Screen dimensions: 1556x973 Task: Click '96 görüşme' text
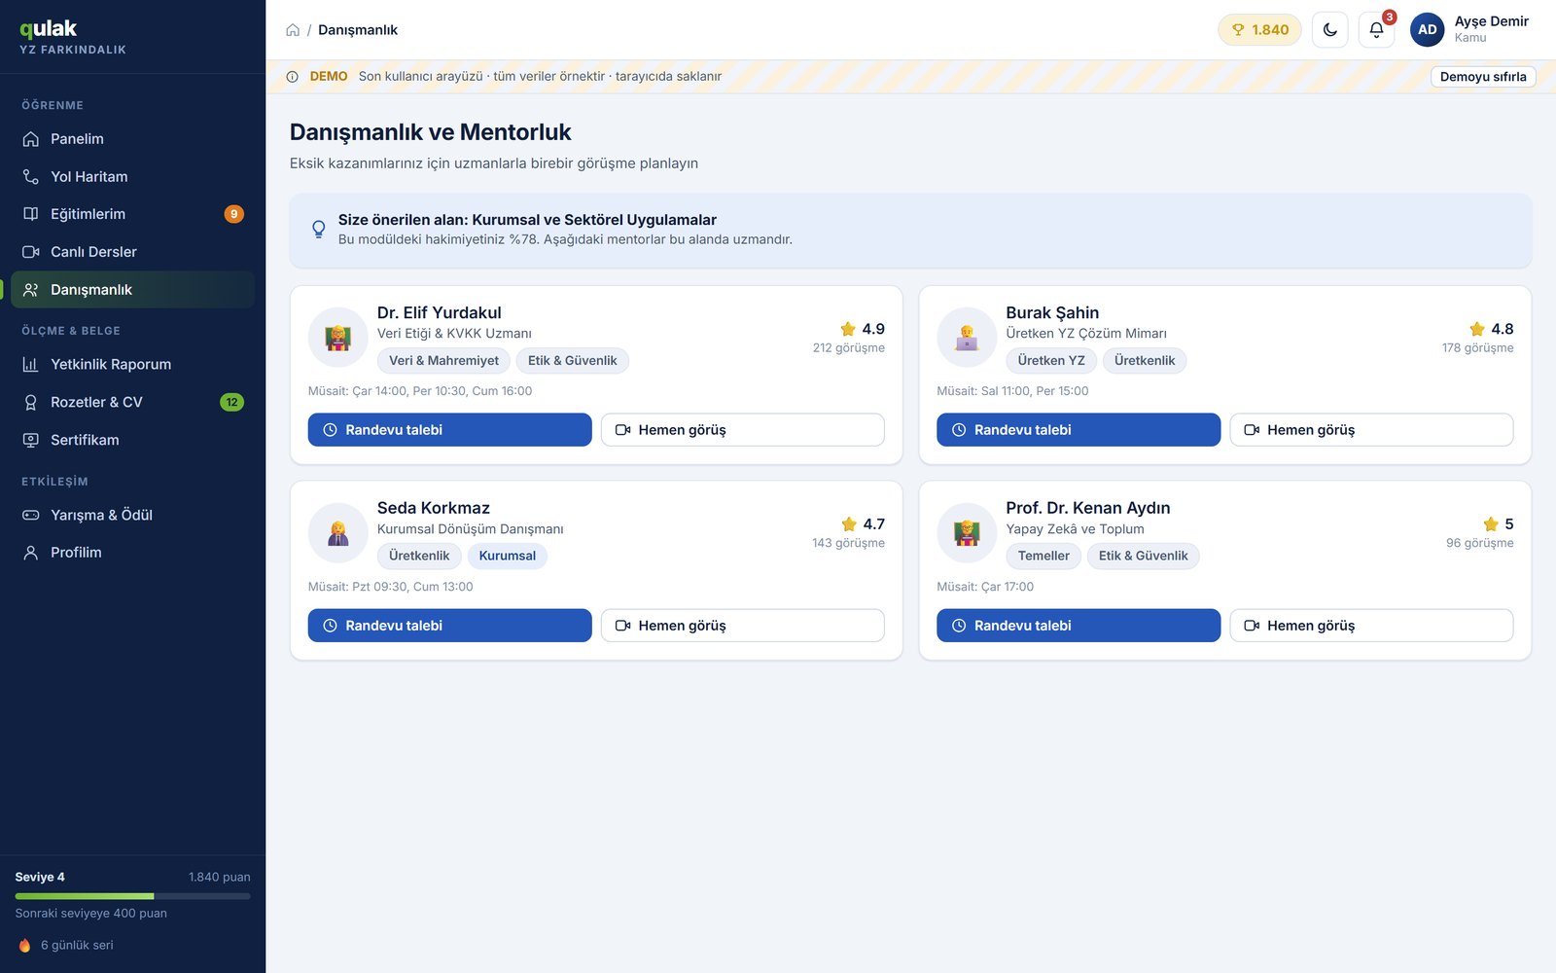click(1479, 544)
